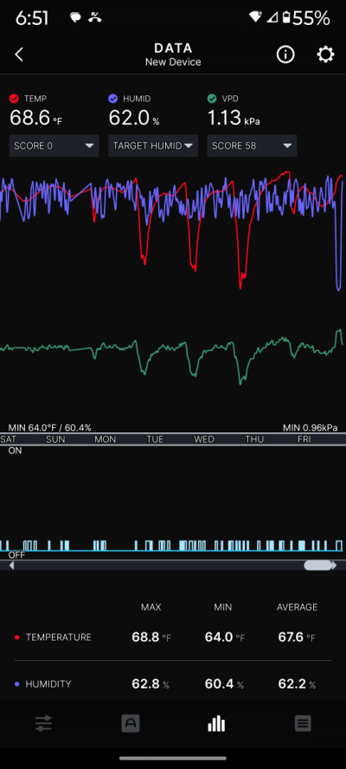Expand the SCORE 58 dropdown
Screen dimensions: 346x769
point(252,145)
